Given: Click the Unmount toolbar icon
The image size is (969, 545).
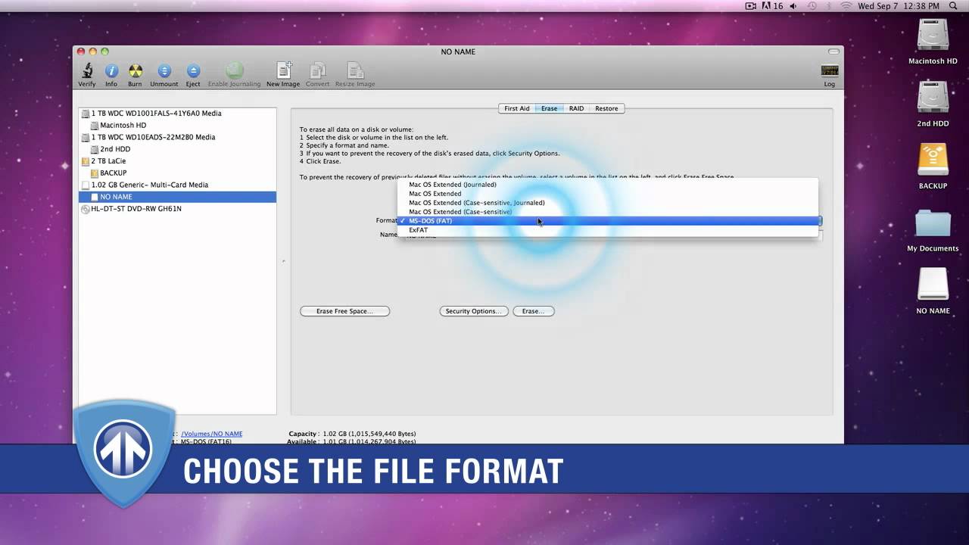Looking at the screenshot, I should 164,71.
